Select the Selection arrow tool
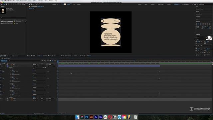The height and width of the screenshot is (120, 213). click(x=4, y=4)
